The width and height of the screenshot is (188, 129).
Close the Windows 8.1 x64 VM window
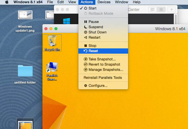(x=46, y=29)
